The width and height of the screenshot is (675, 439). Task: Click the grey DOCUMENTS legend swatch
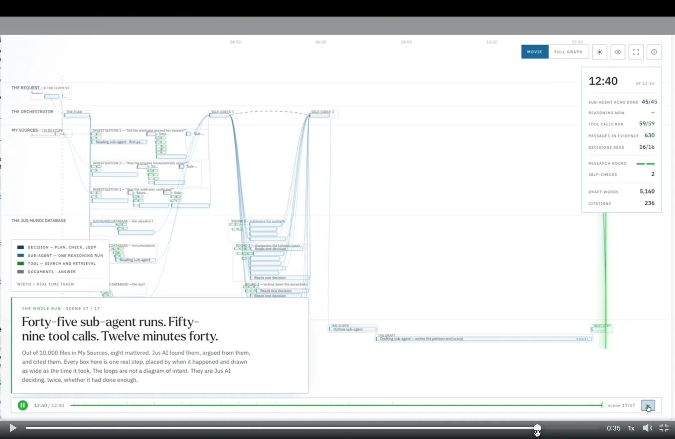(20, 272)
